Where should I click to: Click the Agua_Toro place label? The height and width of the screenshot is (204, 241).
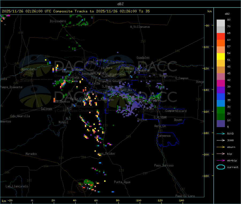point(29,69)
